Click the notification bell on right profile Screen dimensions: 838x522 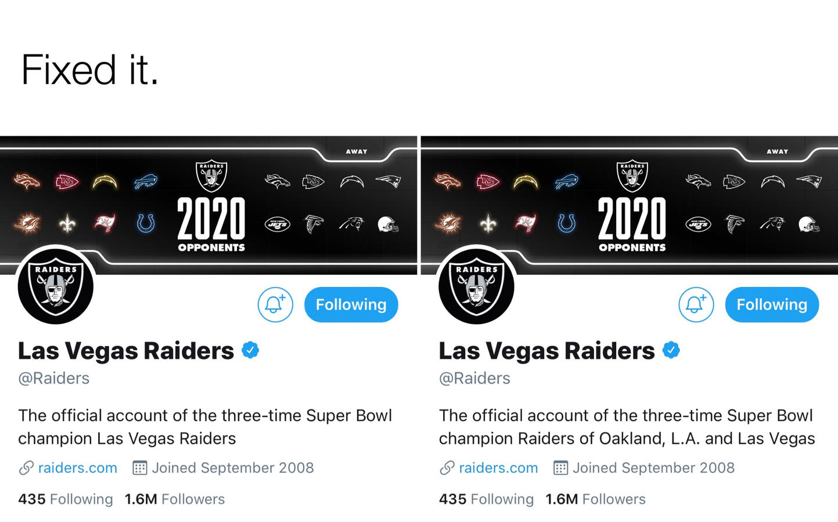(696, 304)
